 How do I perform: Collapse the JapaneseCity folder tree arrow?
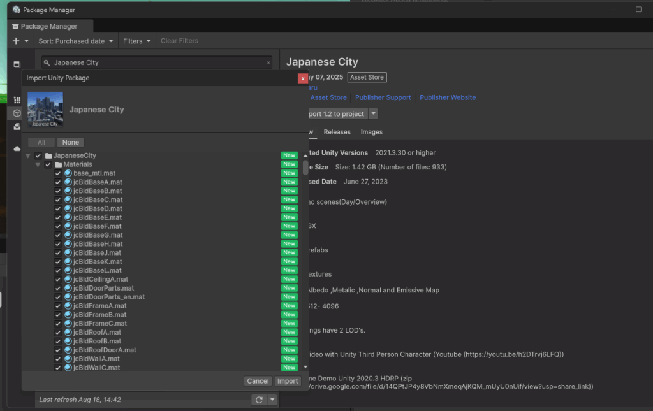tap(28, 156)
